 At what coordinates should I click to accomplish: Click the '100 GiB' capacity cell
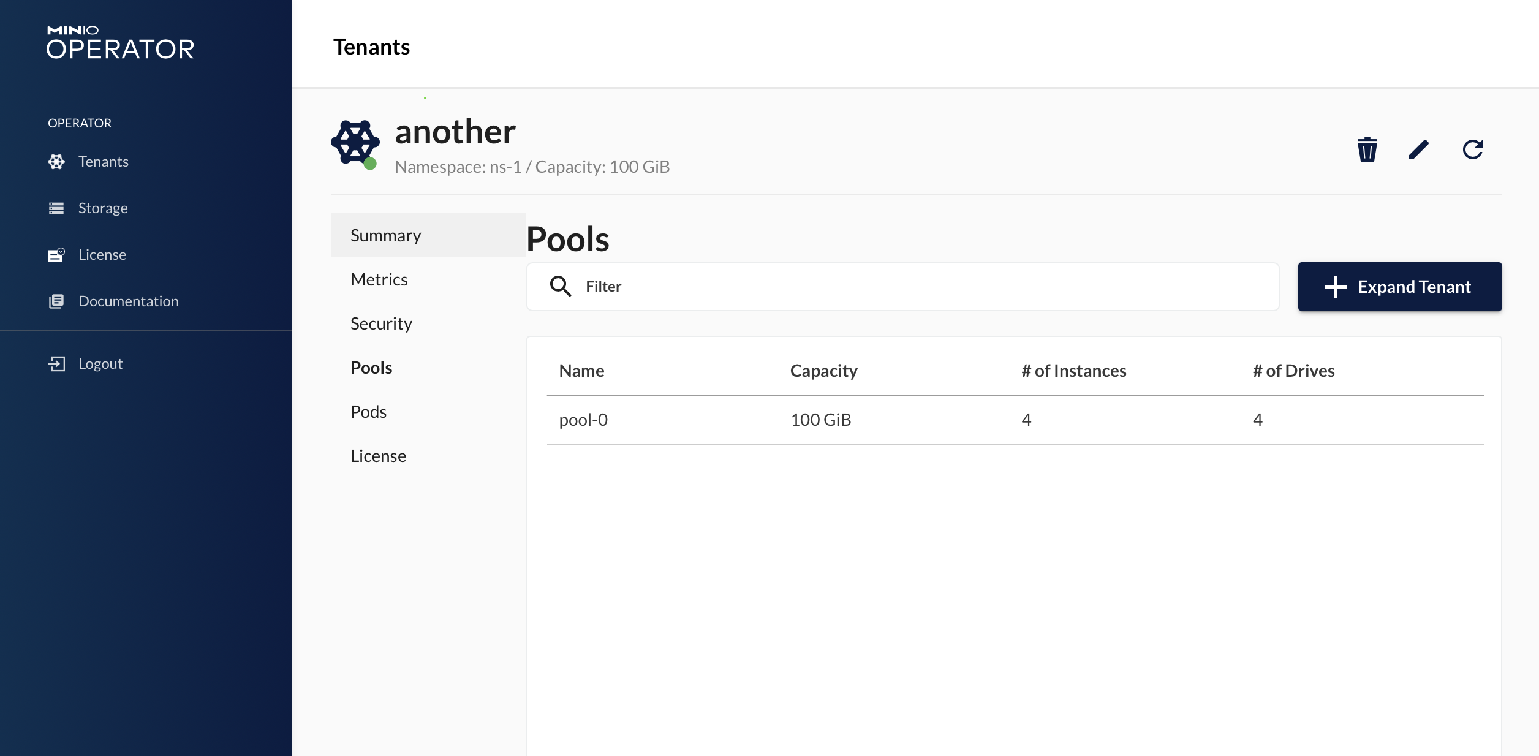(x=821, y=420)
